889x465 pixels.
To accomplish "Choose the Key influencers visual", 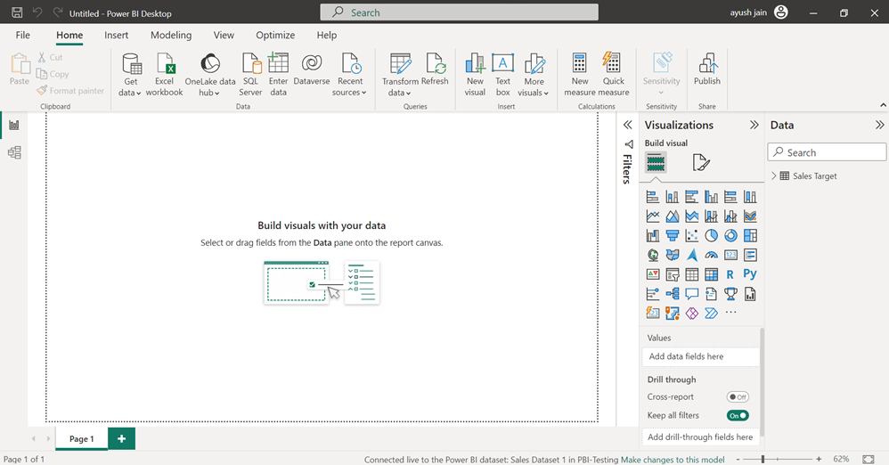I will coord(653,294).
